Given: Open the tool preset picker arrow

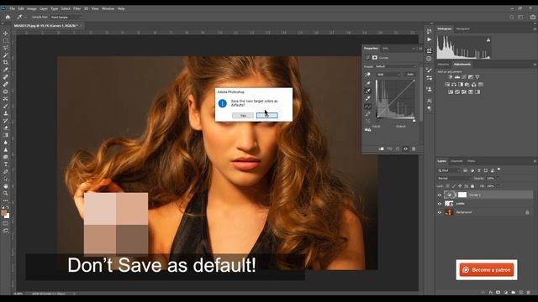Looking at the screenshot, I should pos(25,17).
